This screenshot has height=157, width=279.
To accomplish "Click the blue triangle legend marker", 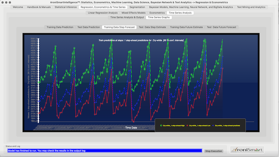I will click(x=213, y=126).
